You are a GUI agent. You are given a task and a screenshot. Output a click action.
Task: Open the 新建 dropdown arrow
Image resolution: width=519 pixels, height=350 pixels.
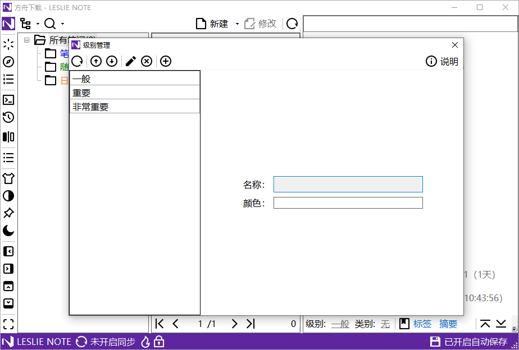coord(237,24)
